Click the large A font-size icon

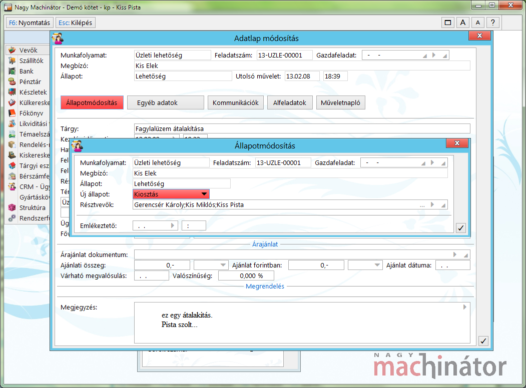(463, 22)
